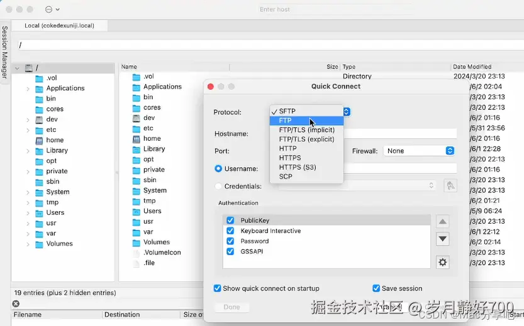The image size is (524, 326).
Task: Click .file document icon in list
Action: coord(137,263)
